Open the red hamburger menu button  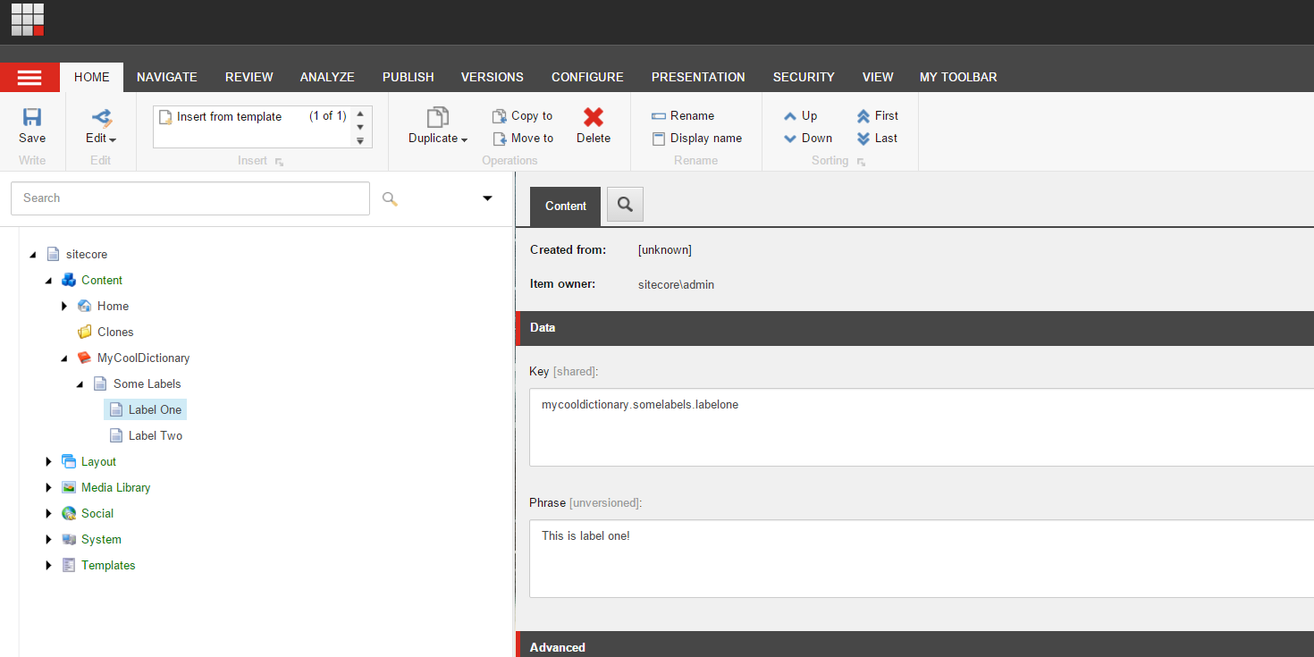(29, 78)
